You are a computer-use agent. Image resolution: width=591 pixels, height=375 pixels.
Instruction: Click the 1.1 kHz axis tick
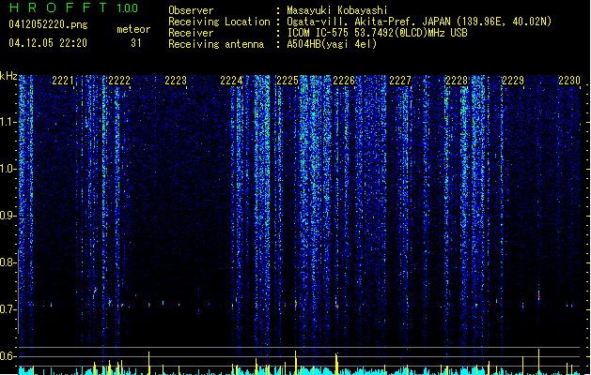click(x=8, y=122)
